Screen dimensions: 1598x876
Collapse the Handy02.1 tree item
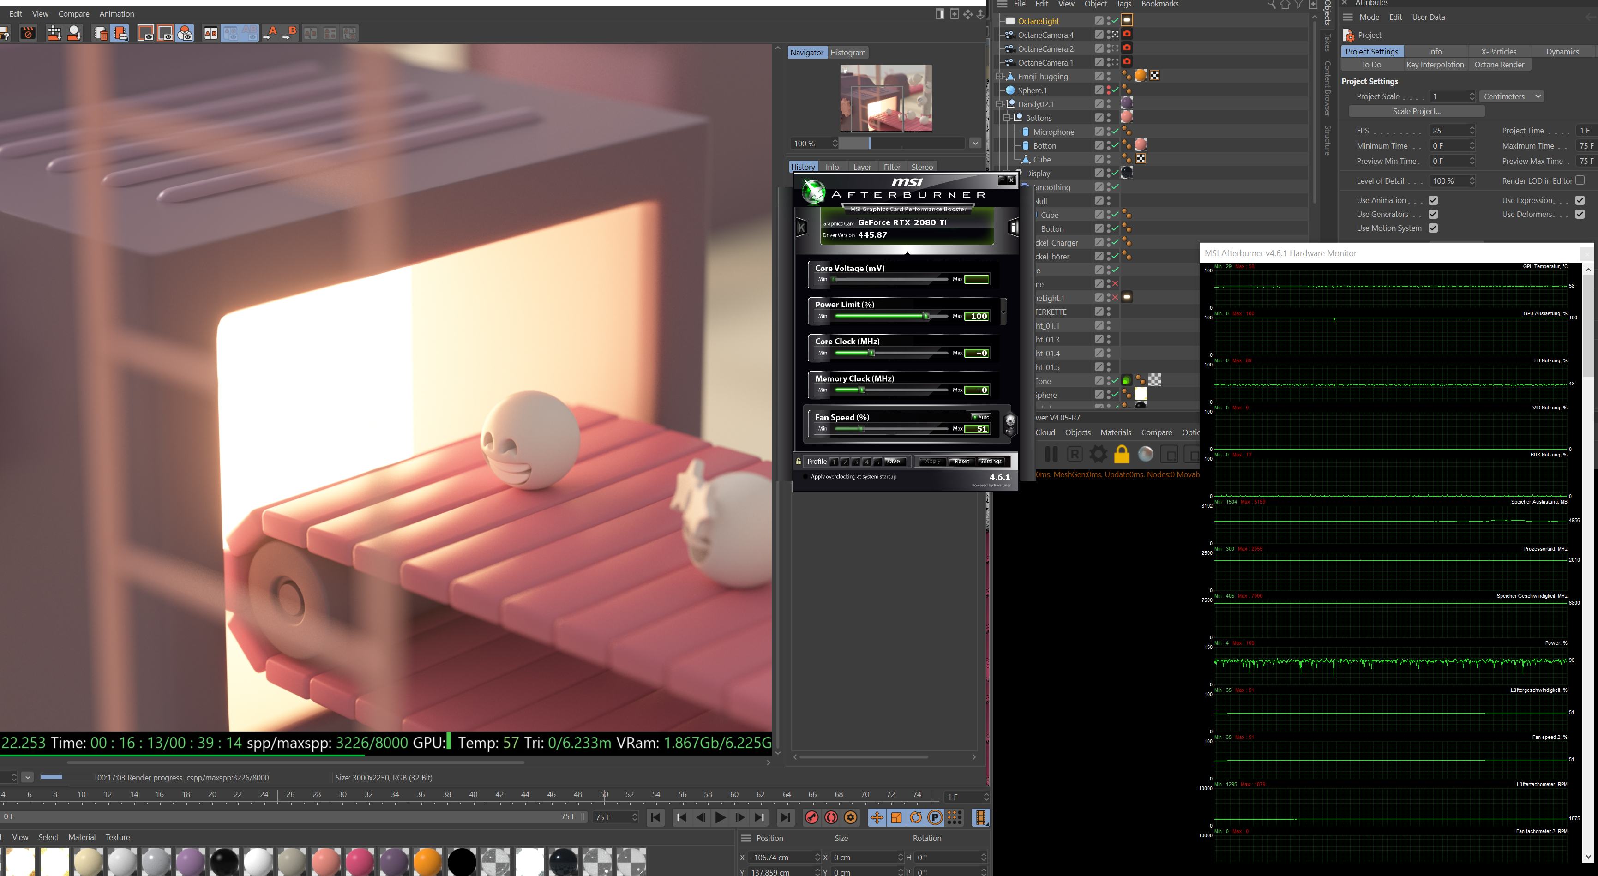999,104
